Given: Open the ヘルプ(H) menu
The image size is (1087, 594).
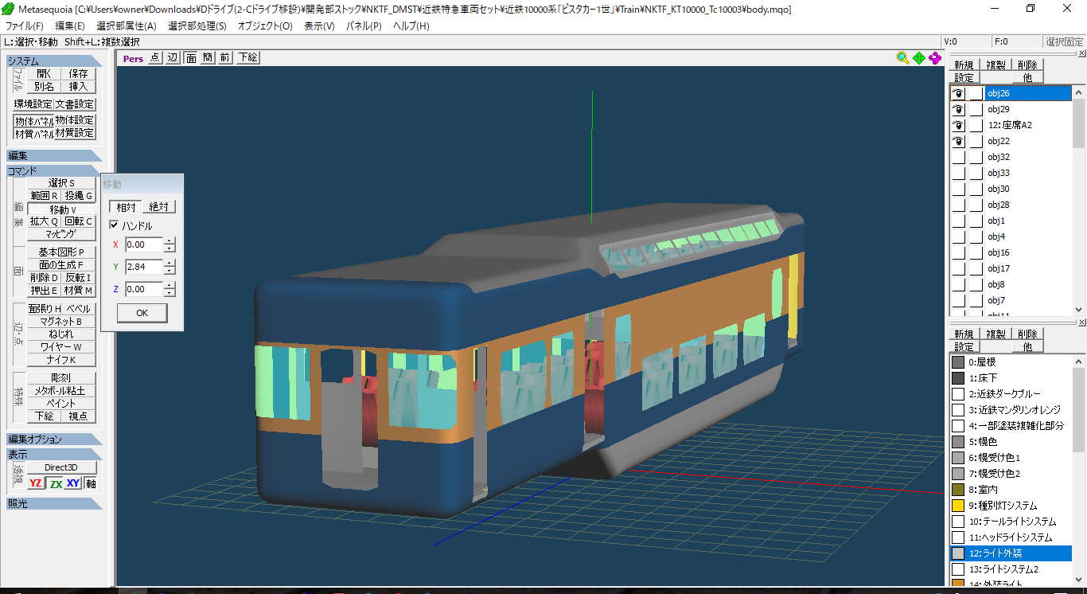Looking at the screenshot, I should coord(411,26).
